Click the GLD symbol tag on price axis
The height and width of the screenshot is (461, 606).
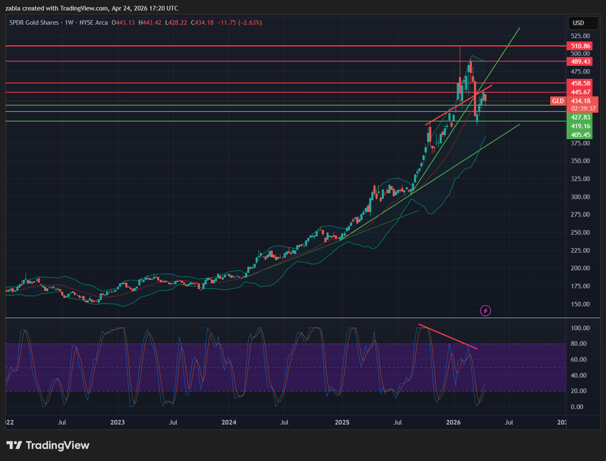tap(558, 101)
